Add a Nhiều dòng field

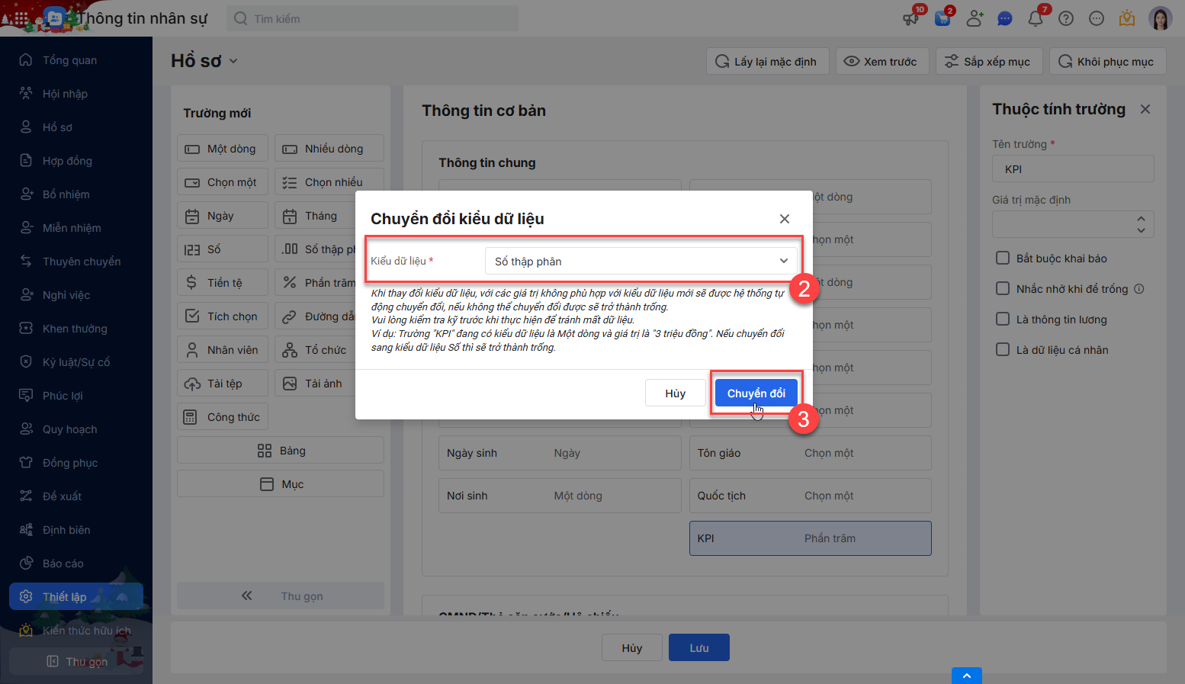pos(329,149)
